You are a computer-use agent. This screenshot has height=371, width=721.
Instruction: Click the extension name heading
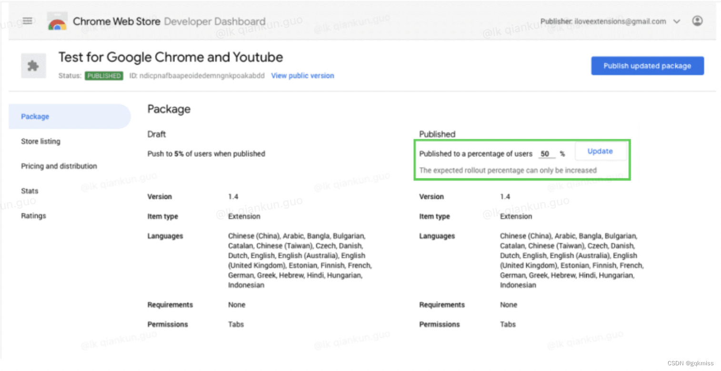(170, 58)
